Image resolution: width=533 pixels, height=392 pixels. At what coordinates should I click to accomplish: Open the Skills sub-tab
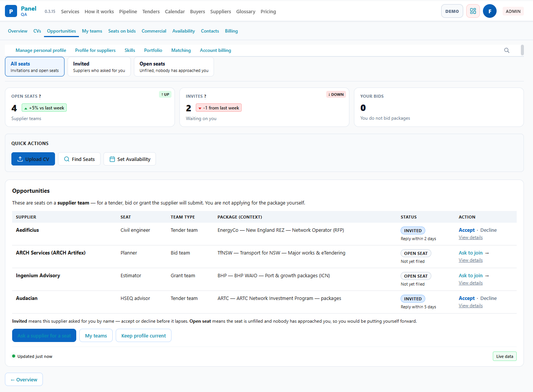click(130, 50)
